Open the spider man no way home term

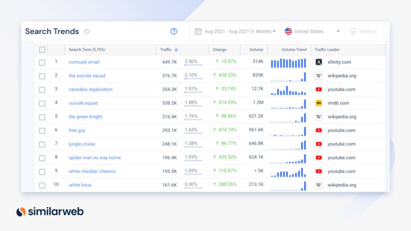click(95, 158)
